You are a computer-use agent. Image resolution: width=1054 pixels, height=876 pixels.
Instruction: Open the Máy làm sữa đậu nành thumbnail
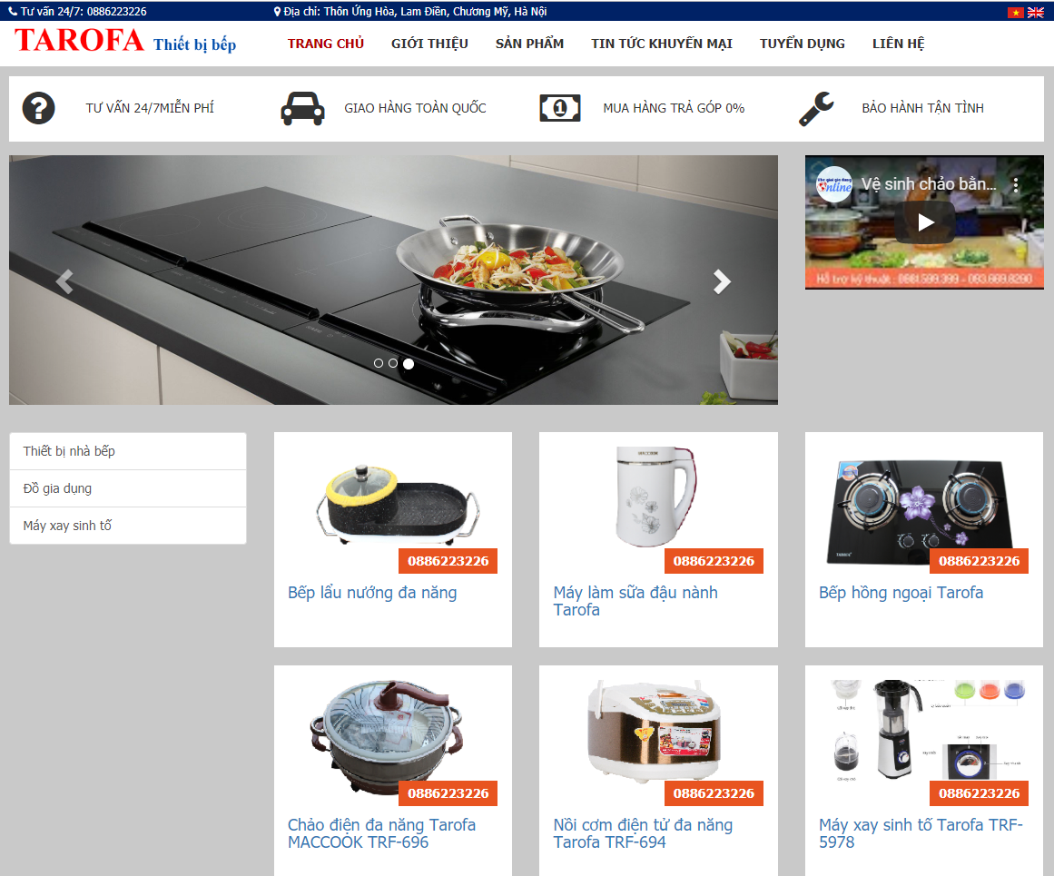(x=656, y=497)
